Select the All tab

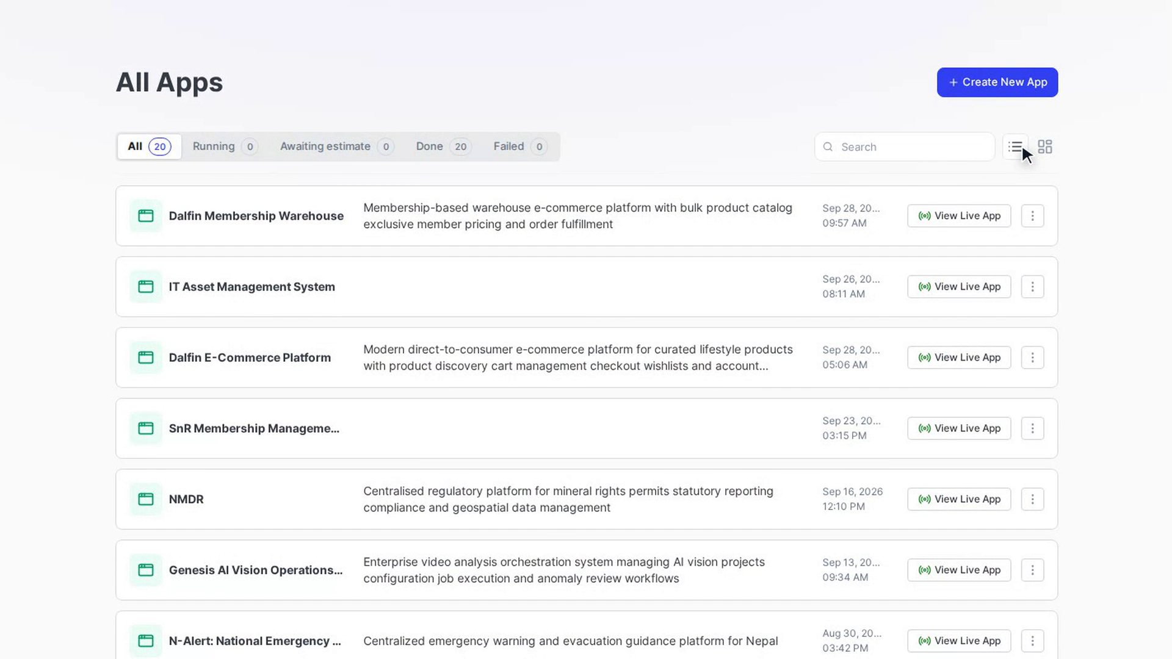coord(150,146)
